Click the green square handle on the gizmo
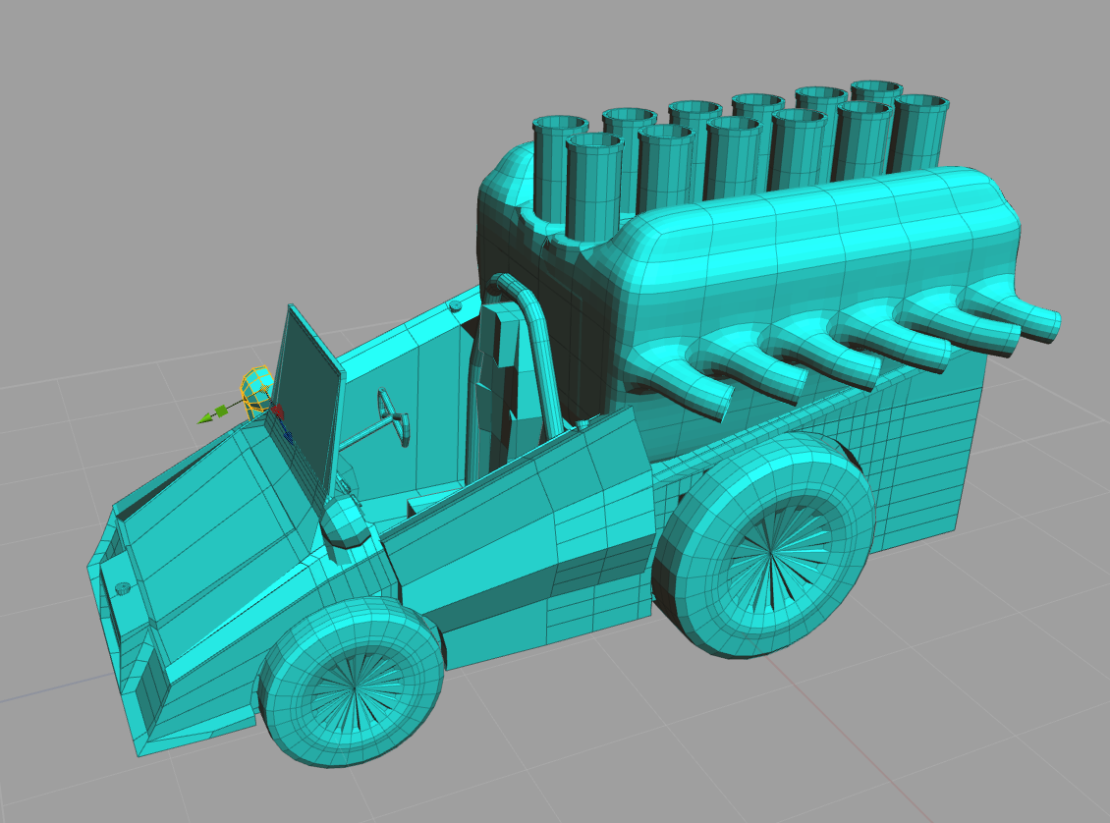This screenshot has width=1110, height=823. 221,411
